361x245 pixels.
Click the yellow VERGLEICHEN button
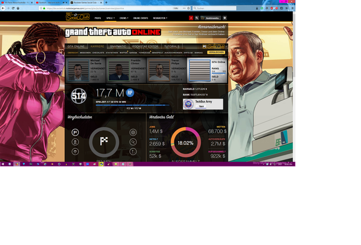216,52
